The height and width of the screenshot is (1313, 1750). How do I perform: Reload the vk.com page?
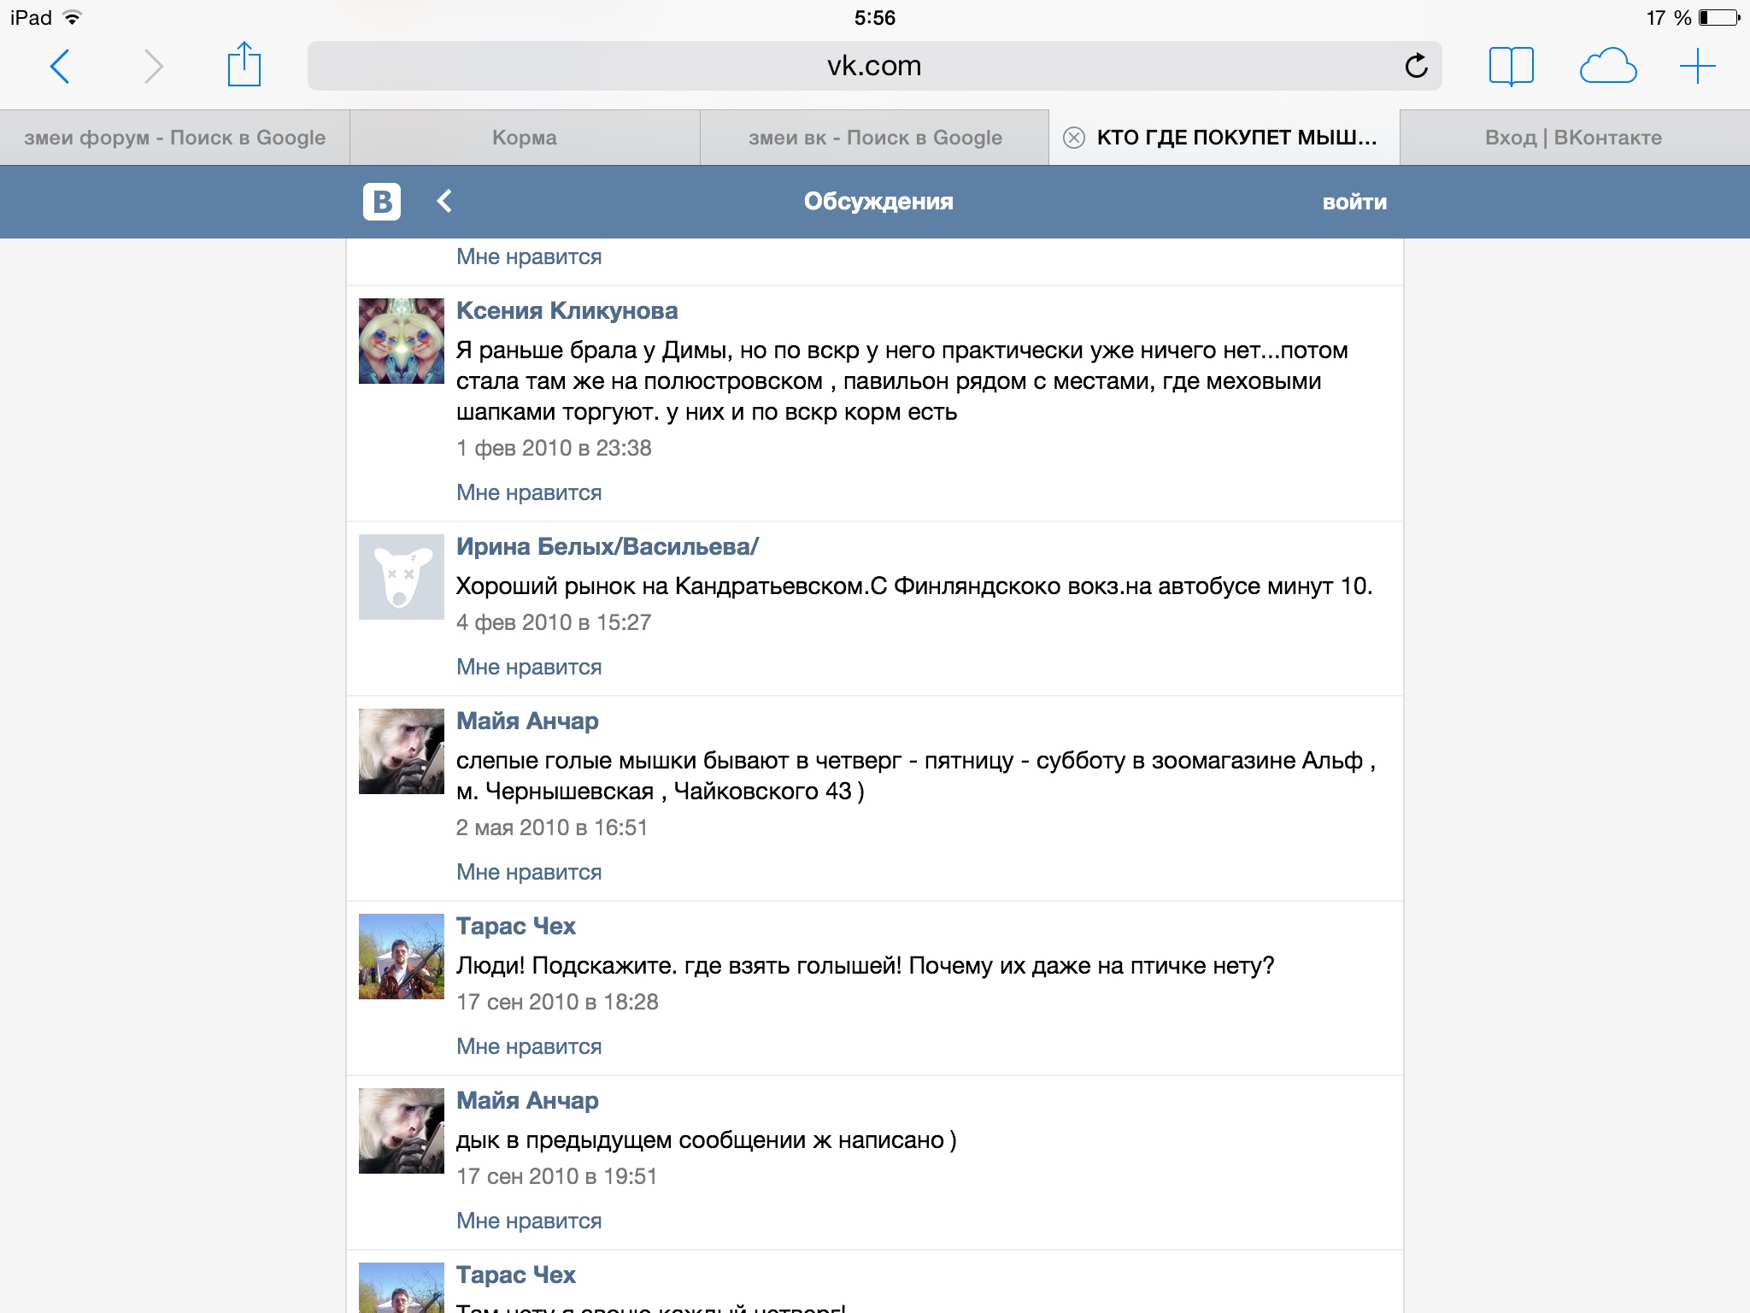[1416, 66]
